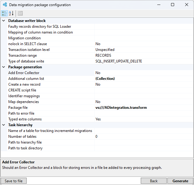Click the Database writer block header
The image size is (194, 185).
(27, 21)
